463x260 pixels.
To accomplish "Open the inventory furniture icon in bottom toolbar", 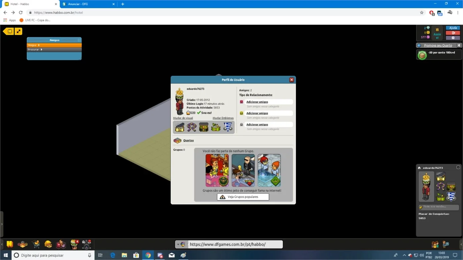I will (61, 244).
